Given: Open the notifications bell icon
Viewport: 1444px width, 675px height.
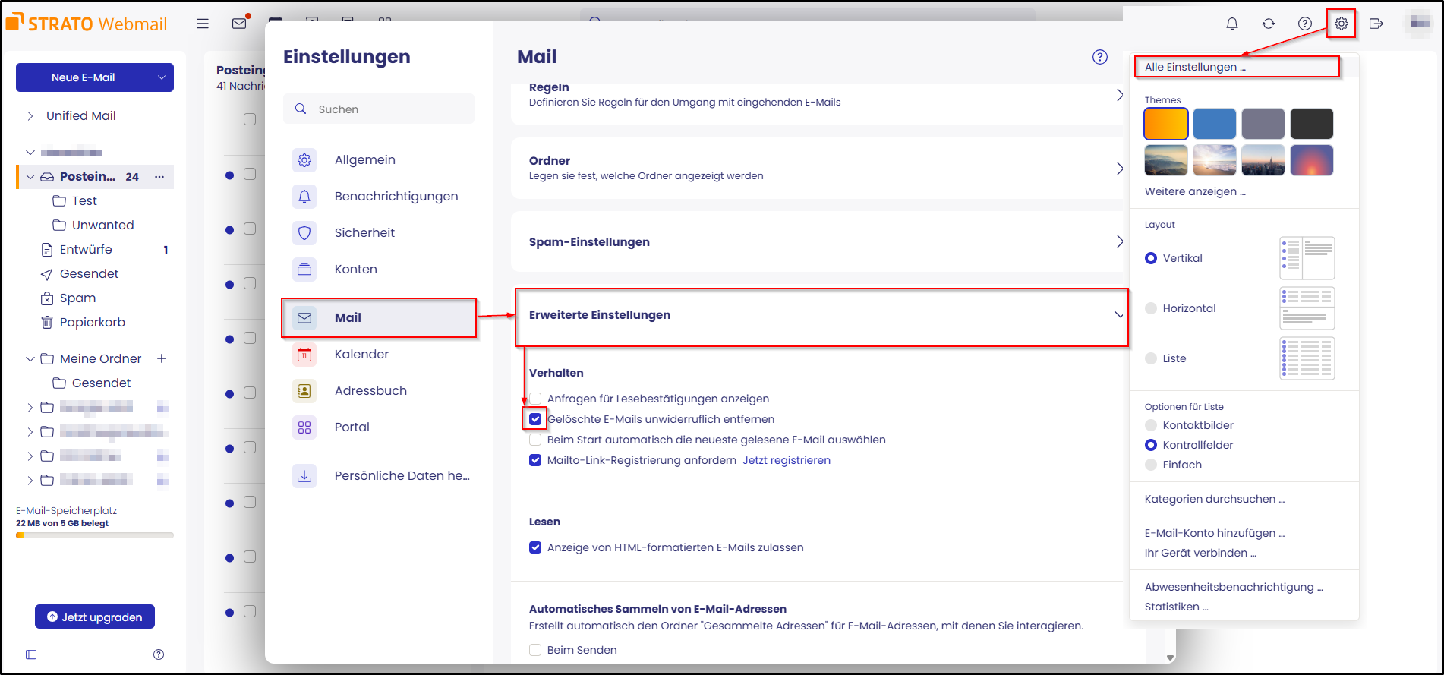Looking at the screenshot, I should point(1232,24).
